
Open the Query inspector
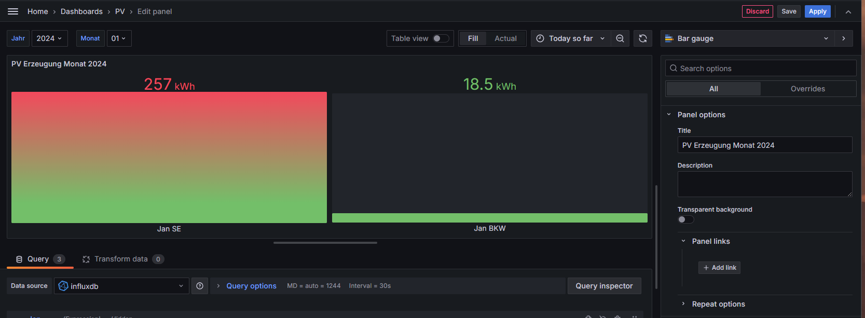click(604, 286)
